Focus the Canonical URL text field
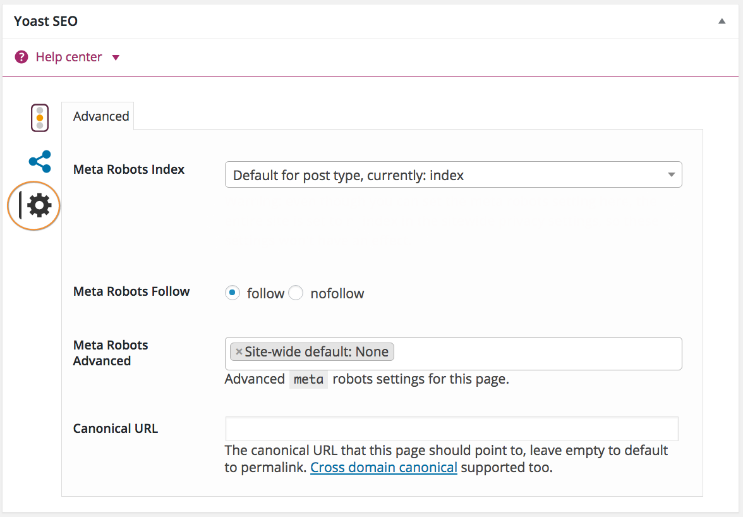The width and height of the screenshot is (743, 517). pyautogui.click(x=452, y=429)
